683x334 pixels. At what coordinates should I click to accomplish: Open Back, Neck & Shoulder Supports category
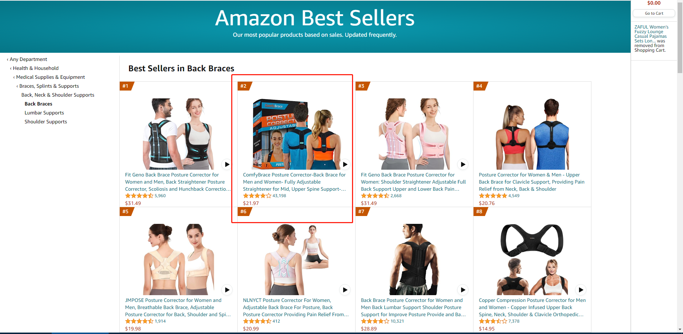click(x=58, y=95)
